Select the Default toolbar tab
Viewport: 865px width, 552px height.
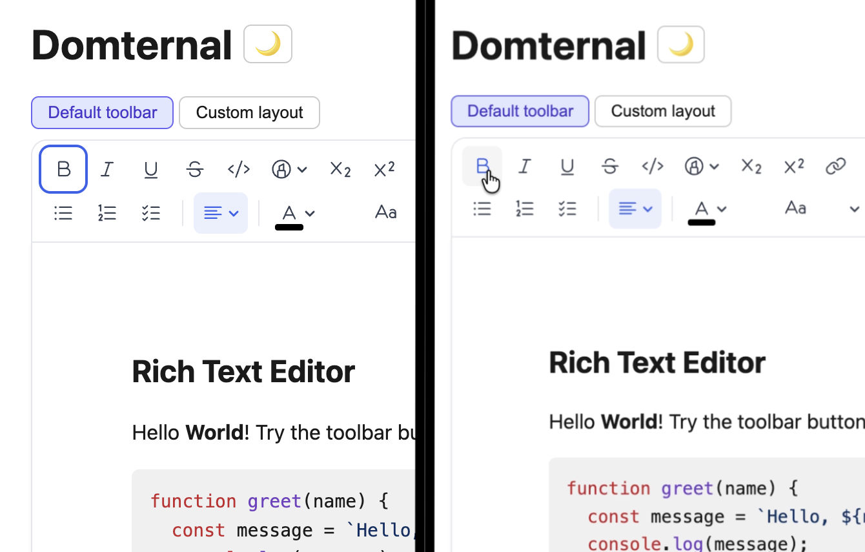tap(101, 112)
